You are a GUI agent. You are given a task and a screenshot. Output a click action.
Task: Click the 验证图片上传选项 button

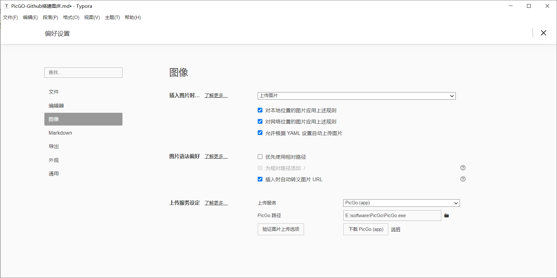click(x=281, y=229)
